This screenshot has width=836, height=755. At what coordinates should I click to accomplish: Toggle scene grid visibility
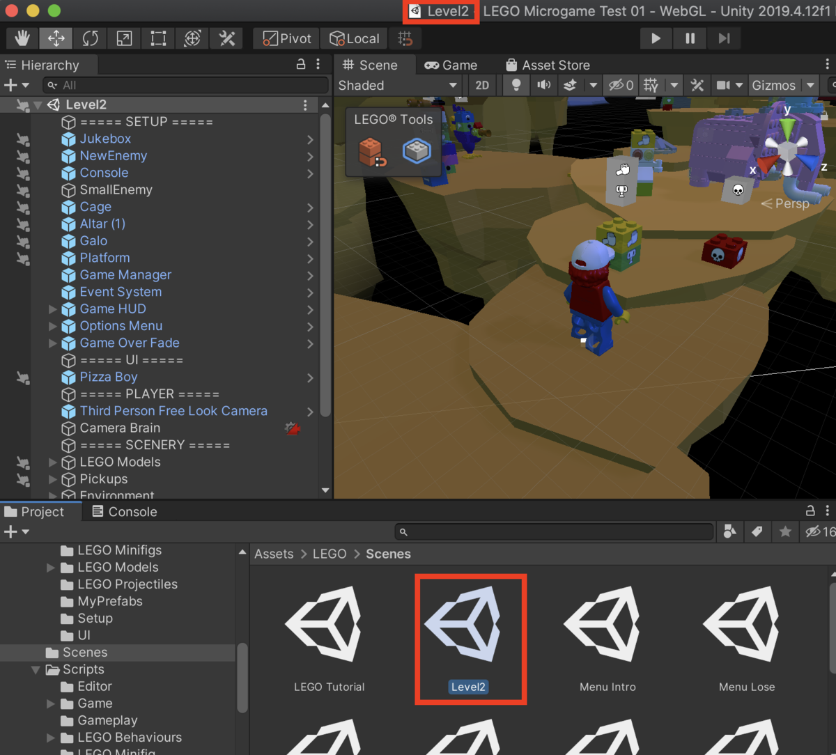pyautogui.click(x=651, y=85)
